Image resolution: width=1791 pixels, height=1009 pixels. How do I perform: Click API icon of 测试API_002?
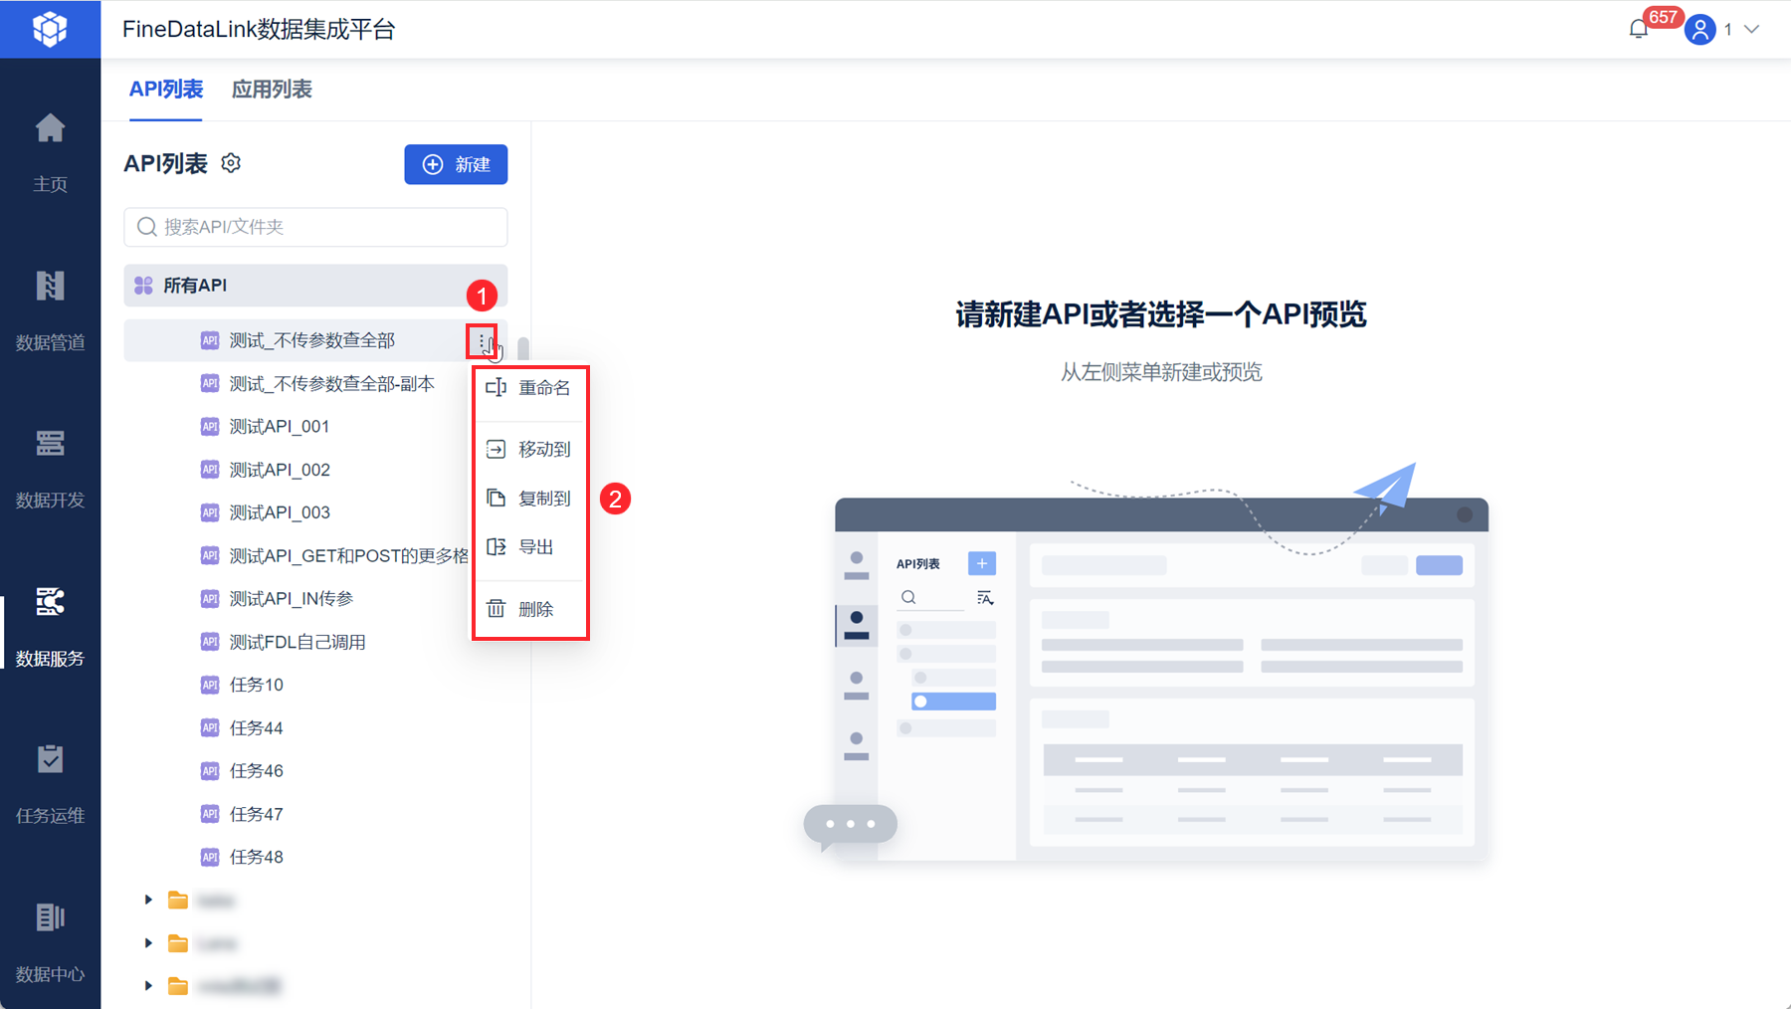(x=210, y=470)
